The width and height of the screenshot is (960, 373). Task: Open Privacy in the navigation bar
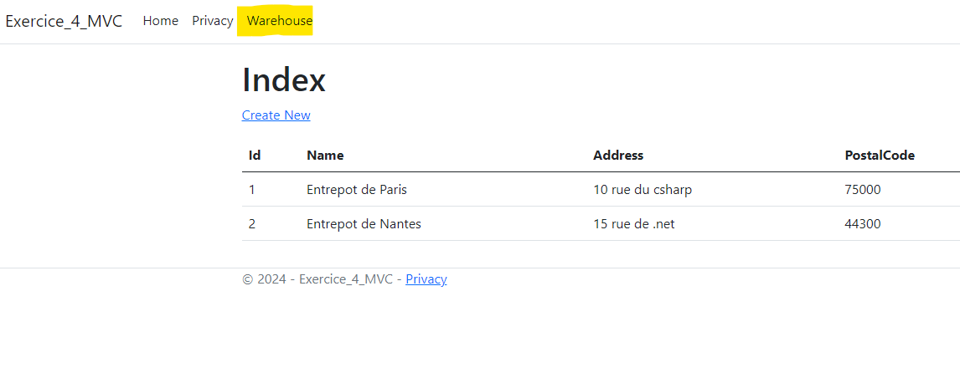tap(213, 21)
